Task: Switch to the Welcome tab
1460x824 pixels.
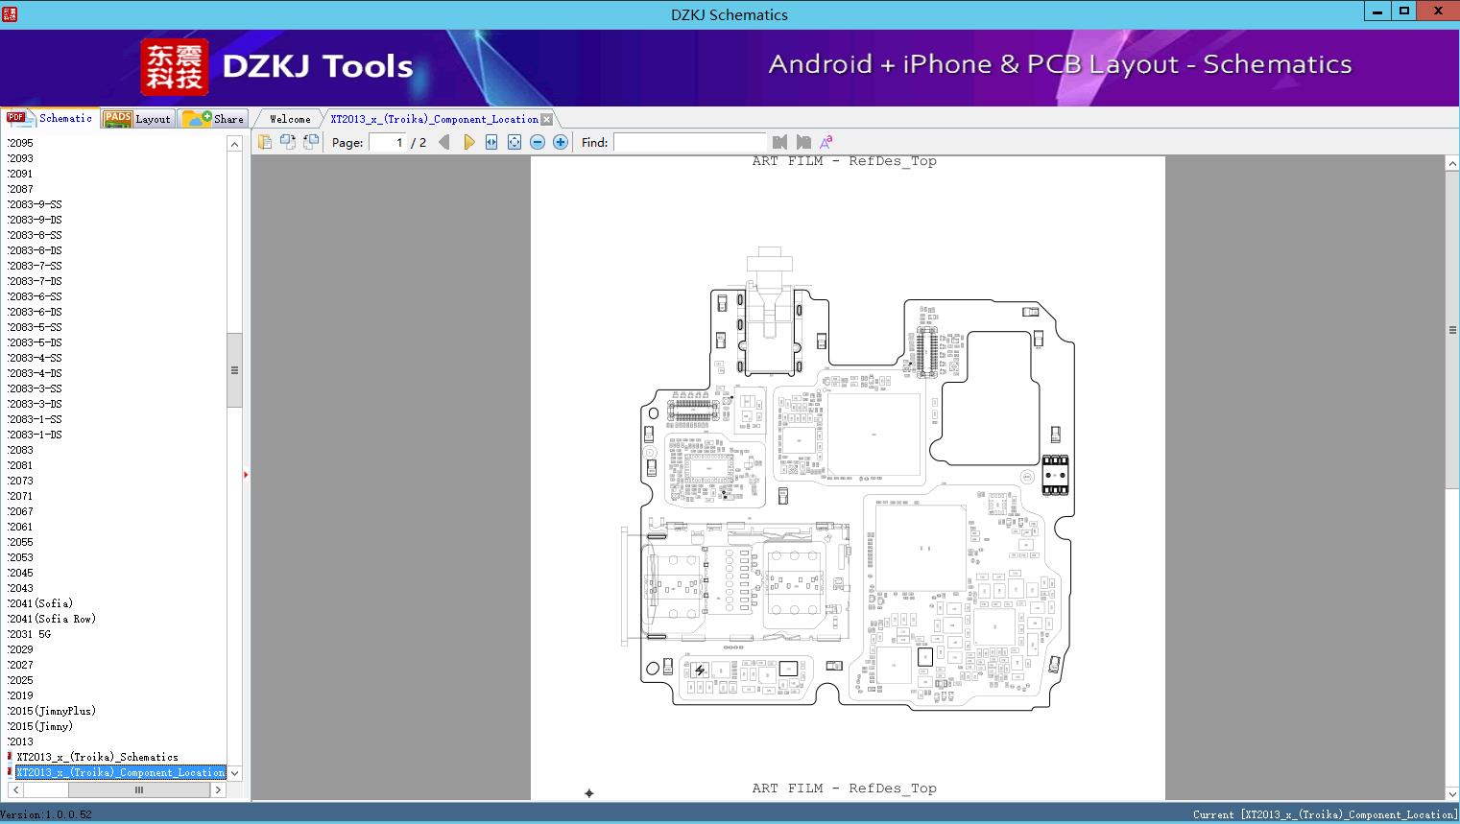Action: [290, 119]
